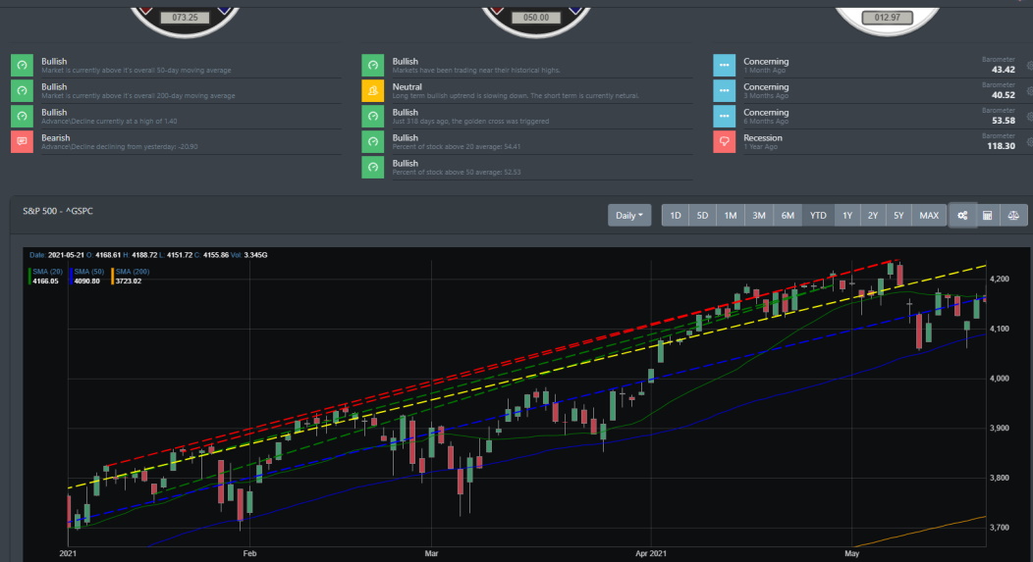The height and width of the screenshot is (562, 1033).
Task: Select the 1M time range
Action: click(x=730, y=215)
